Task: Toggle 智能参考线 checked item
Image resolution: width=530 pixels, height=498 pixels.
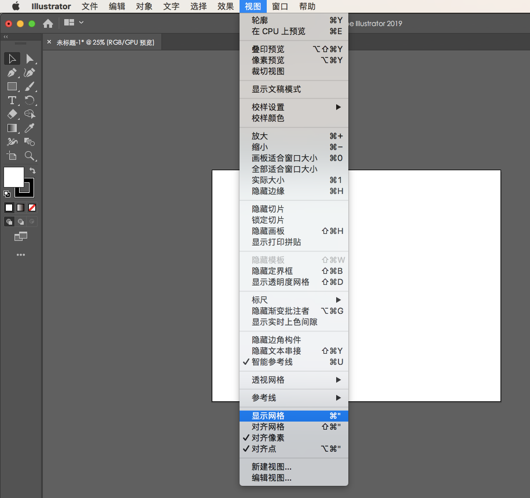Action: [294, 362]
